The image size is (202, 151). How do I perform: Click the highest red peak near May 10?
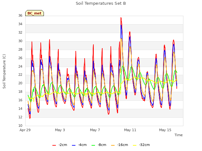[121, 18]
